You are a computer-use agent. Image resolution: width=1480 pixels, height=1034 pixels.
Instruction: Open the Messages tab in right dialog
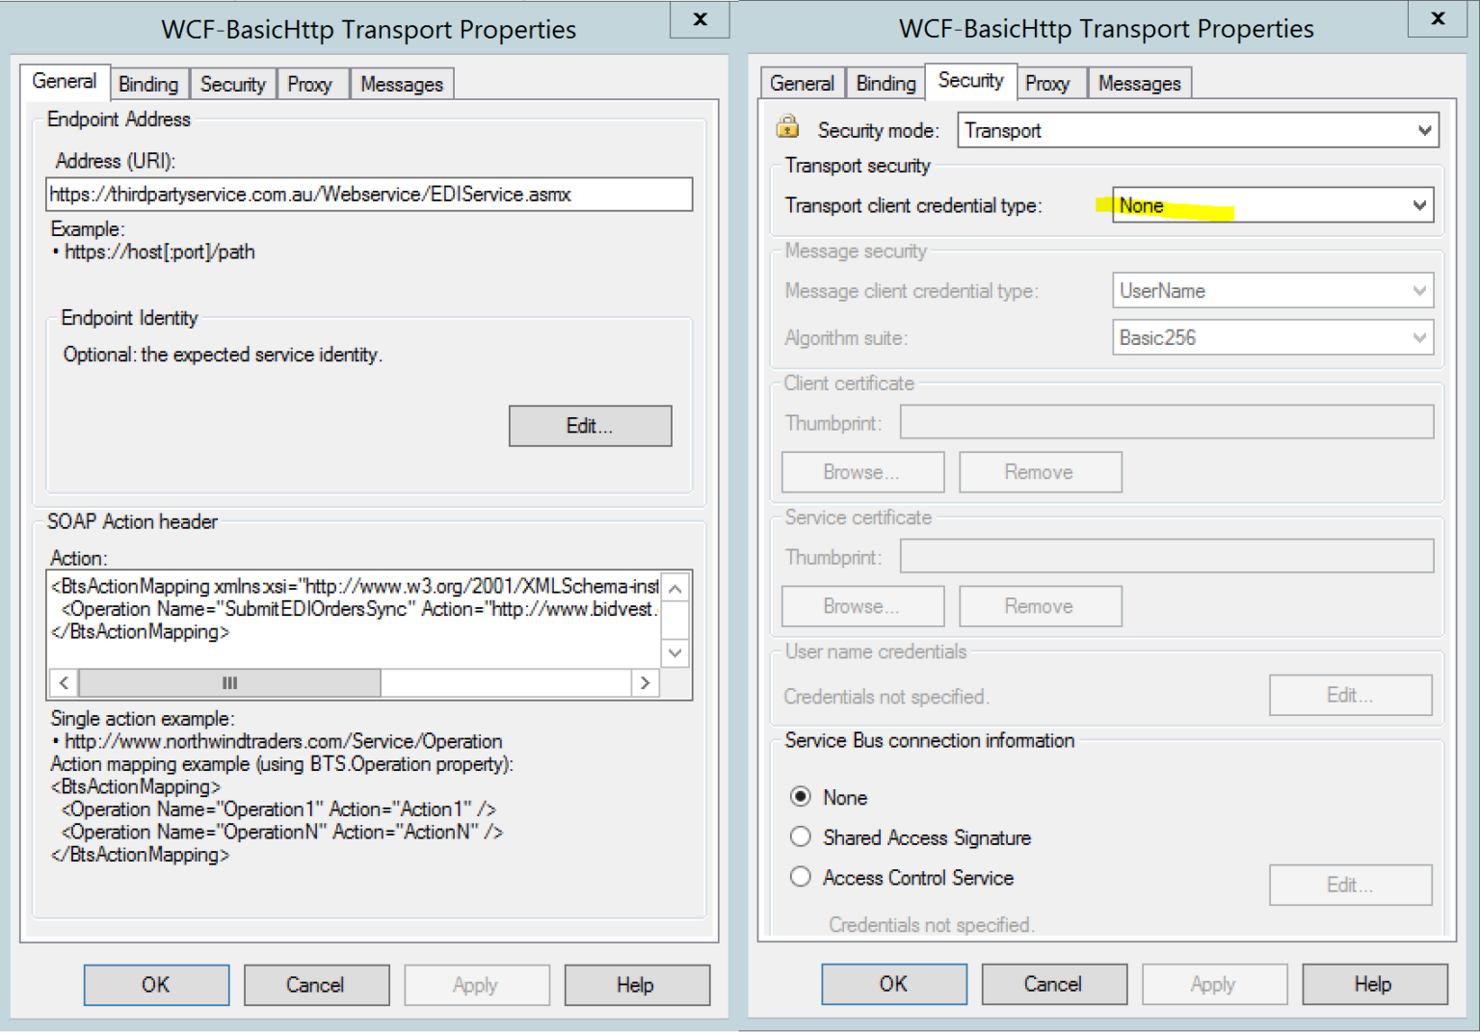(x=1139, y=84)
